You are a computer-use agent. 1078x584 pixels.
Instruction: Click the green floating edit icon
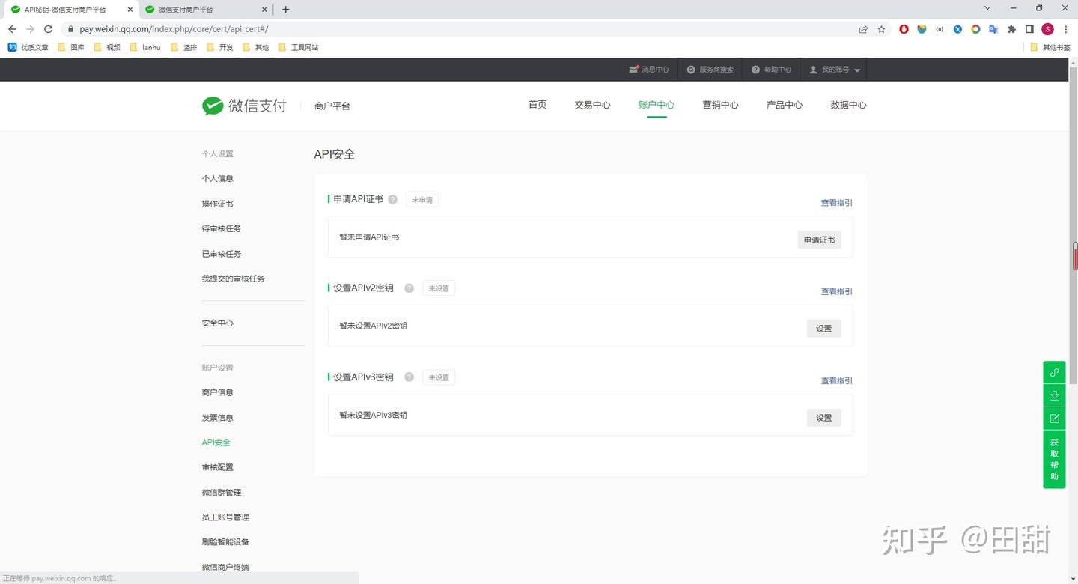(1054, 419)
